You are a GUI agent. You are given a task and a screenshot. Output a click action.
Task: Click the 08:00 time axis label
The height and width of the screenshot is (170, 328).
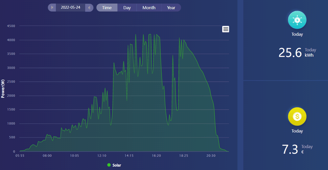[47, 156]
